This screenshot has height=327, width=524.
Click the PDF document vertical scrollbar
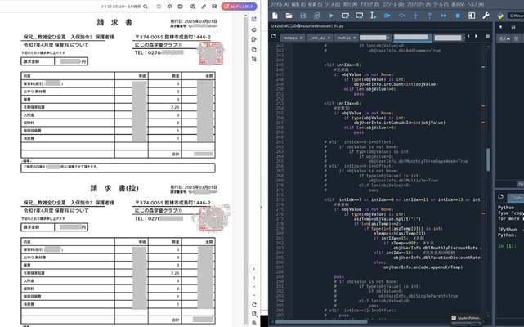(246, 171)
